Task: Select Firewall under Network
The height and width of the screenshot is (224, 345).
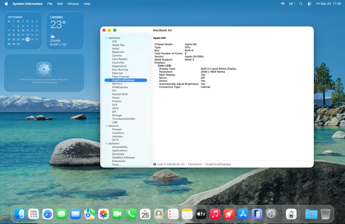Action: tap(116, 130)
